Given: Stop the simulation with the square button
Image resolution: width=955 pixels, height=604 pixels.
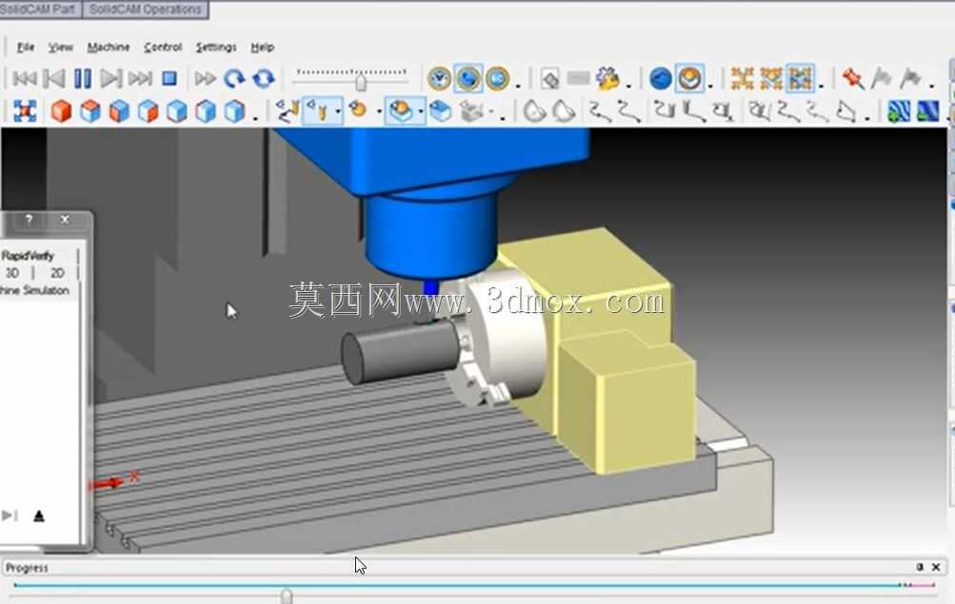Looking at the screenshot, I should click(x=169, y=78).
